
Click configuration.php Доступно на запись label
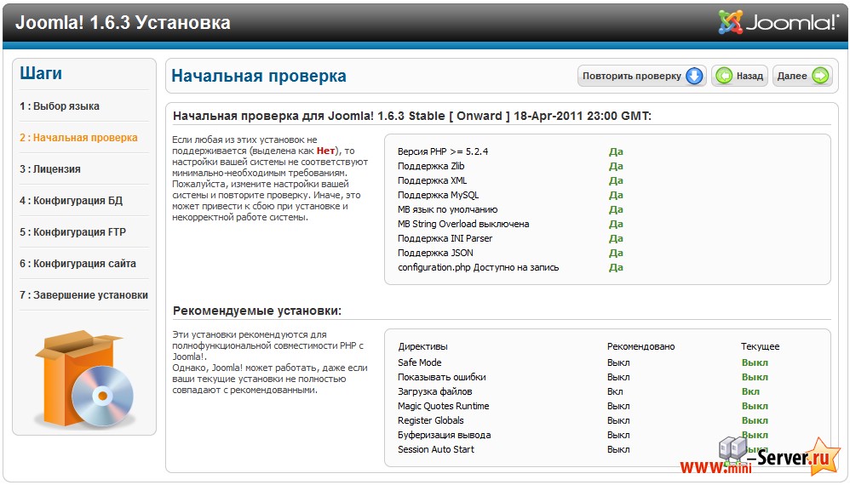[x=478, y=267]
